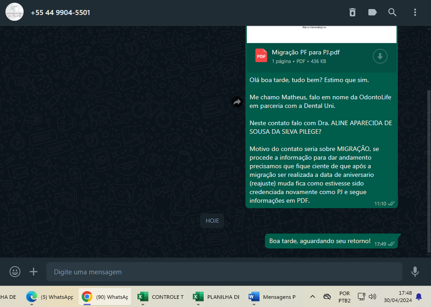Switch to Edge (5) WhatsApp taskbar window

[x=50, y=297]
